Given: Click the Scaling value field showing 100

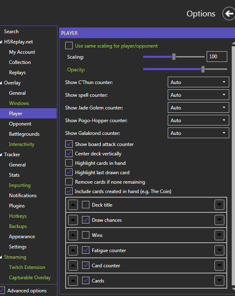Looking at the screenshot, I should (x=217, y=57).
